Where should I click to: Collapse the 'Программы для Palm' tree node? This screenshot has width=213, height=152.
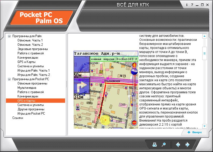pos(9,36)
